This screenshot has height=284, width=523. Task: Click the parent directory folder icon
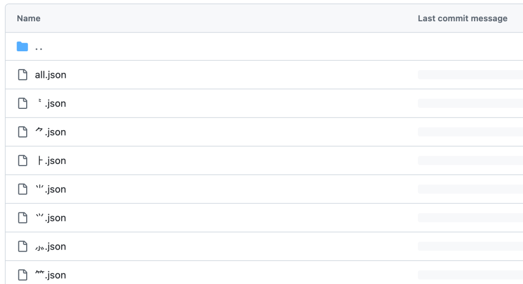(x=22, y=47)
